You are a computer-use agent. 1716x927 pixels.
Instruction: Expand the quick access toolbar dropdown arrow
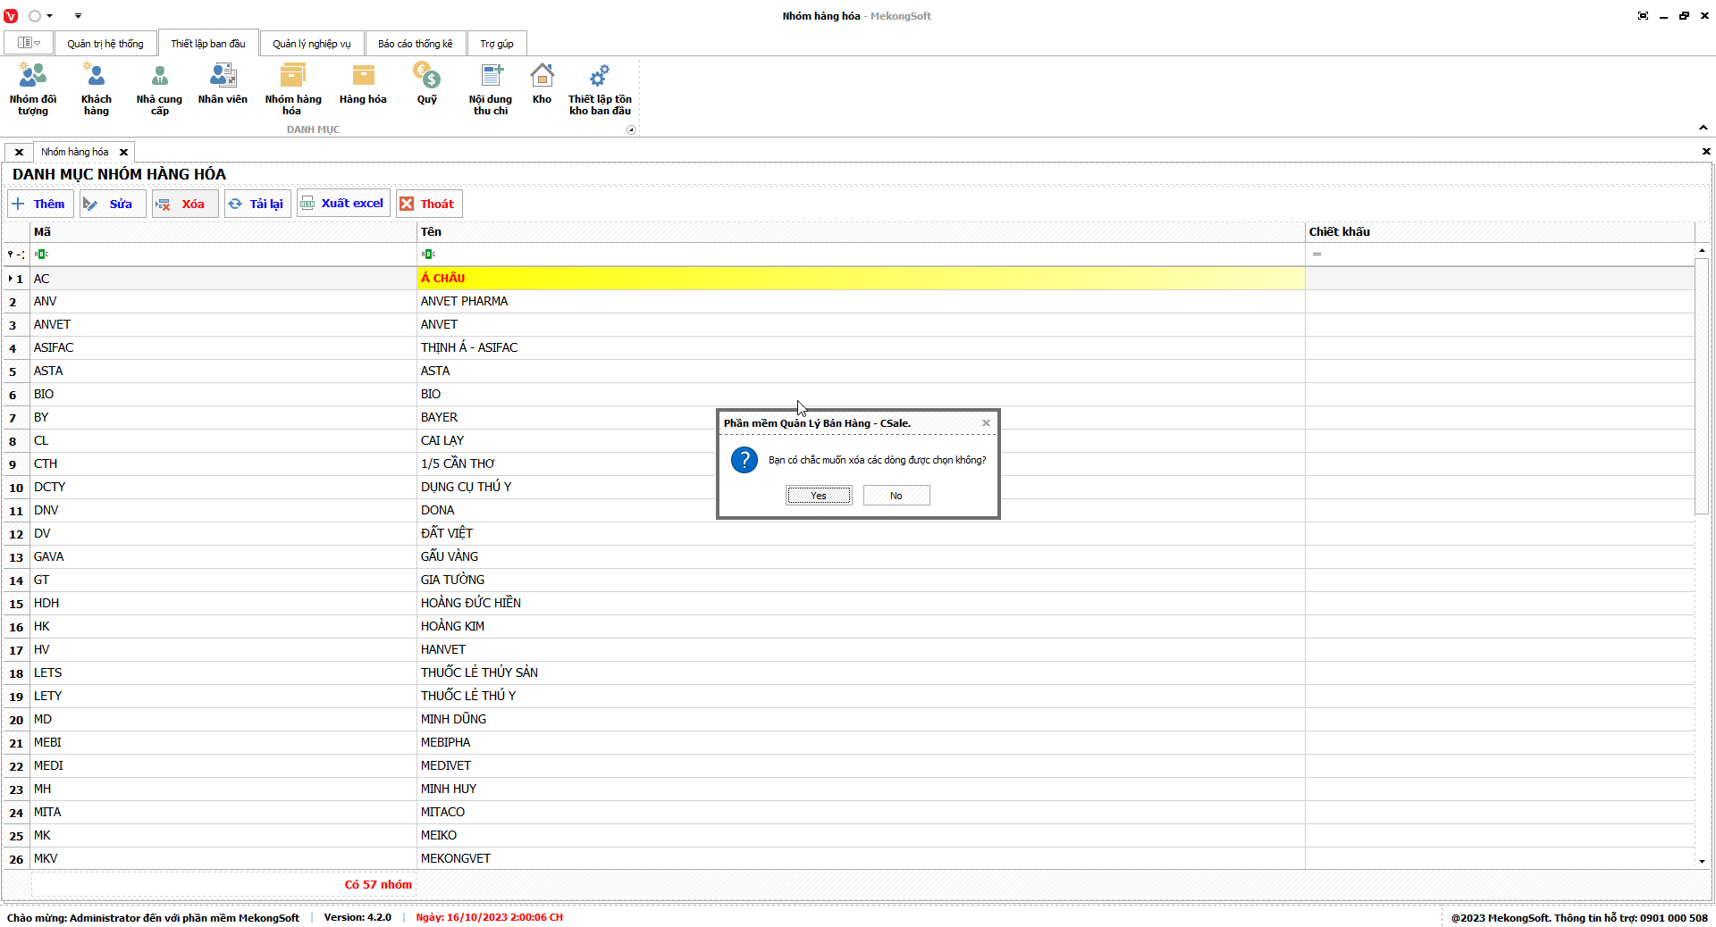point(78,16)
